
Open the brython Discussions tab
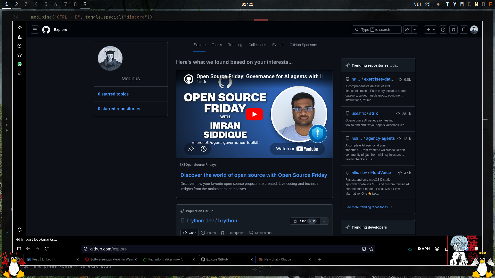pos(260,233)
